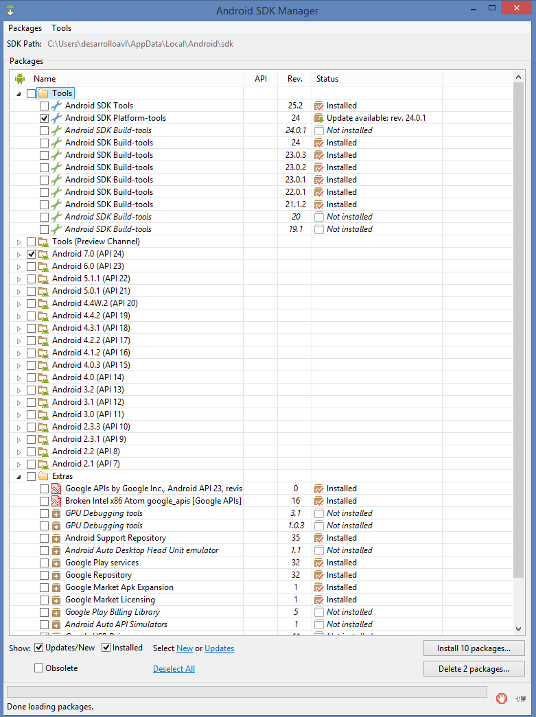Image resolution: width=536 pixels, height=717 pixels.
Task: Check the Android SDK Tools checkbox
Action: click(x=44, y=106)
